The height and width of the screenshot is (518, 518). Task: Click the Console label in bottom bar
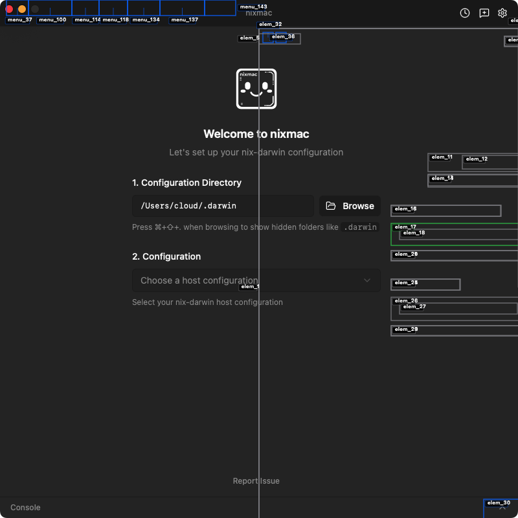[25, 508]
